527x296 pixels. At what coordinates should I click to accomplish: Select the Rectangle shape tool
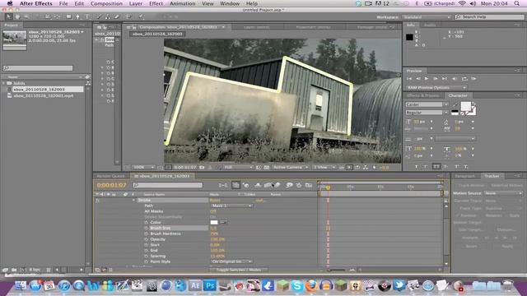tap(68, 16)
